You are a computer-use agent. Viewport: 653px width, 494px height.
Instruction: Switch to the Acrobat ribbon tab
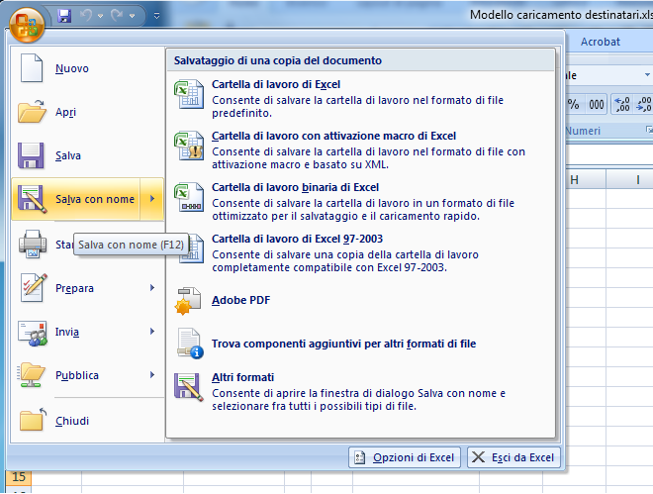click(x=601, y=42)
